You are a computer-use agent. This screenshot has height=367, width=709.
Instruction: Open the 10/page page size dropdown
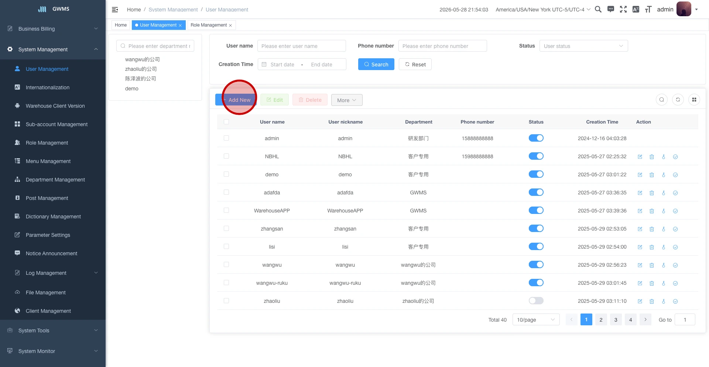[x=536, y=319]
